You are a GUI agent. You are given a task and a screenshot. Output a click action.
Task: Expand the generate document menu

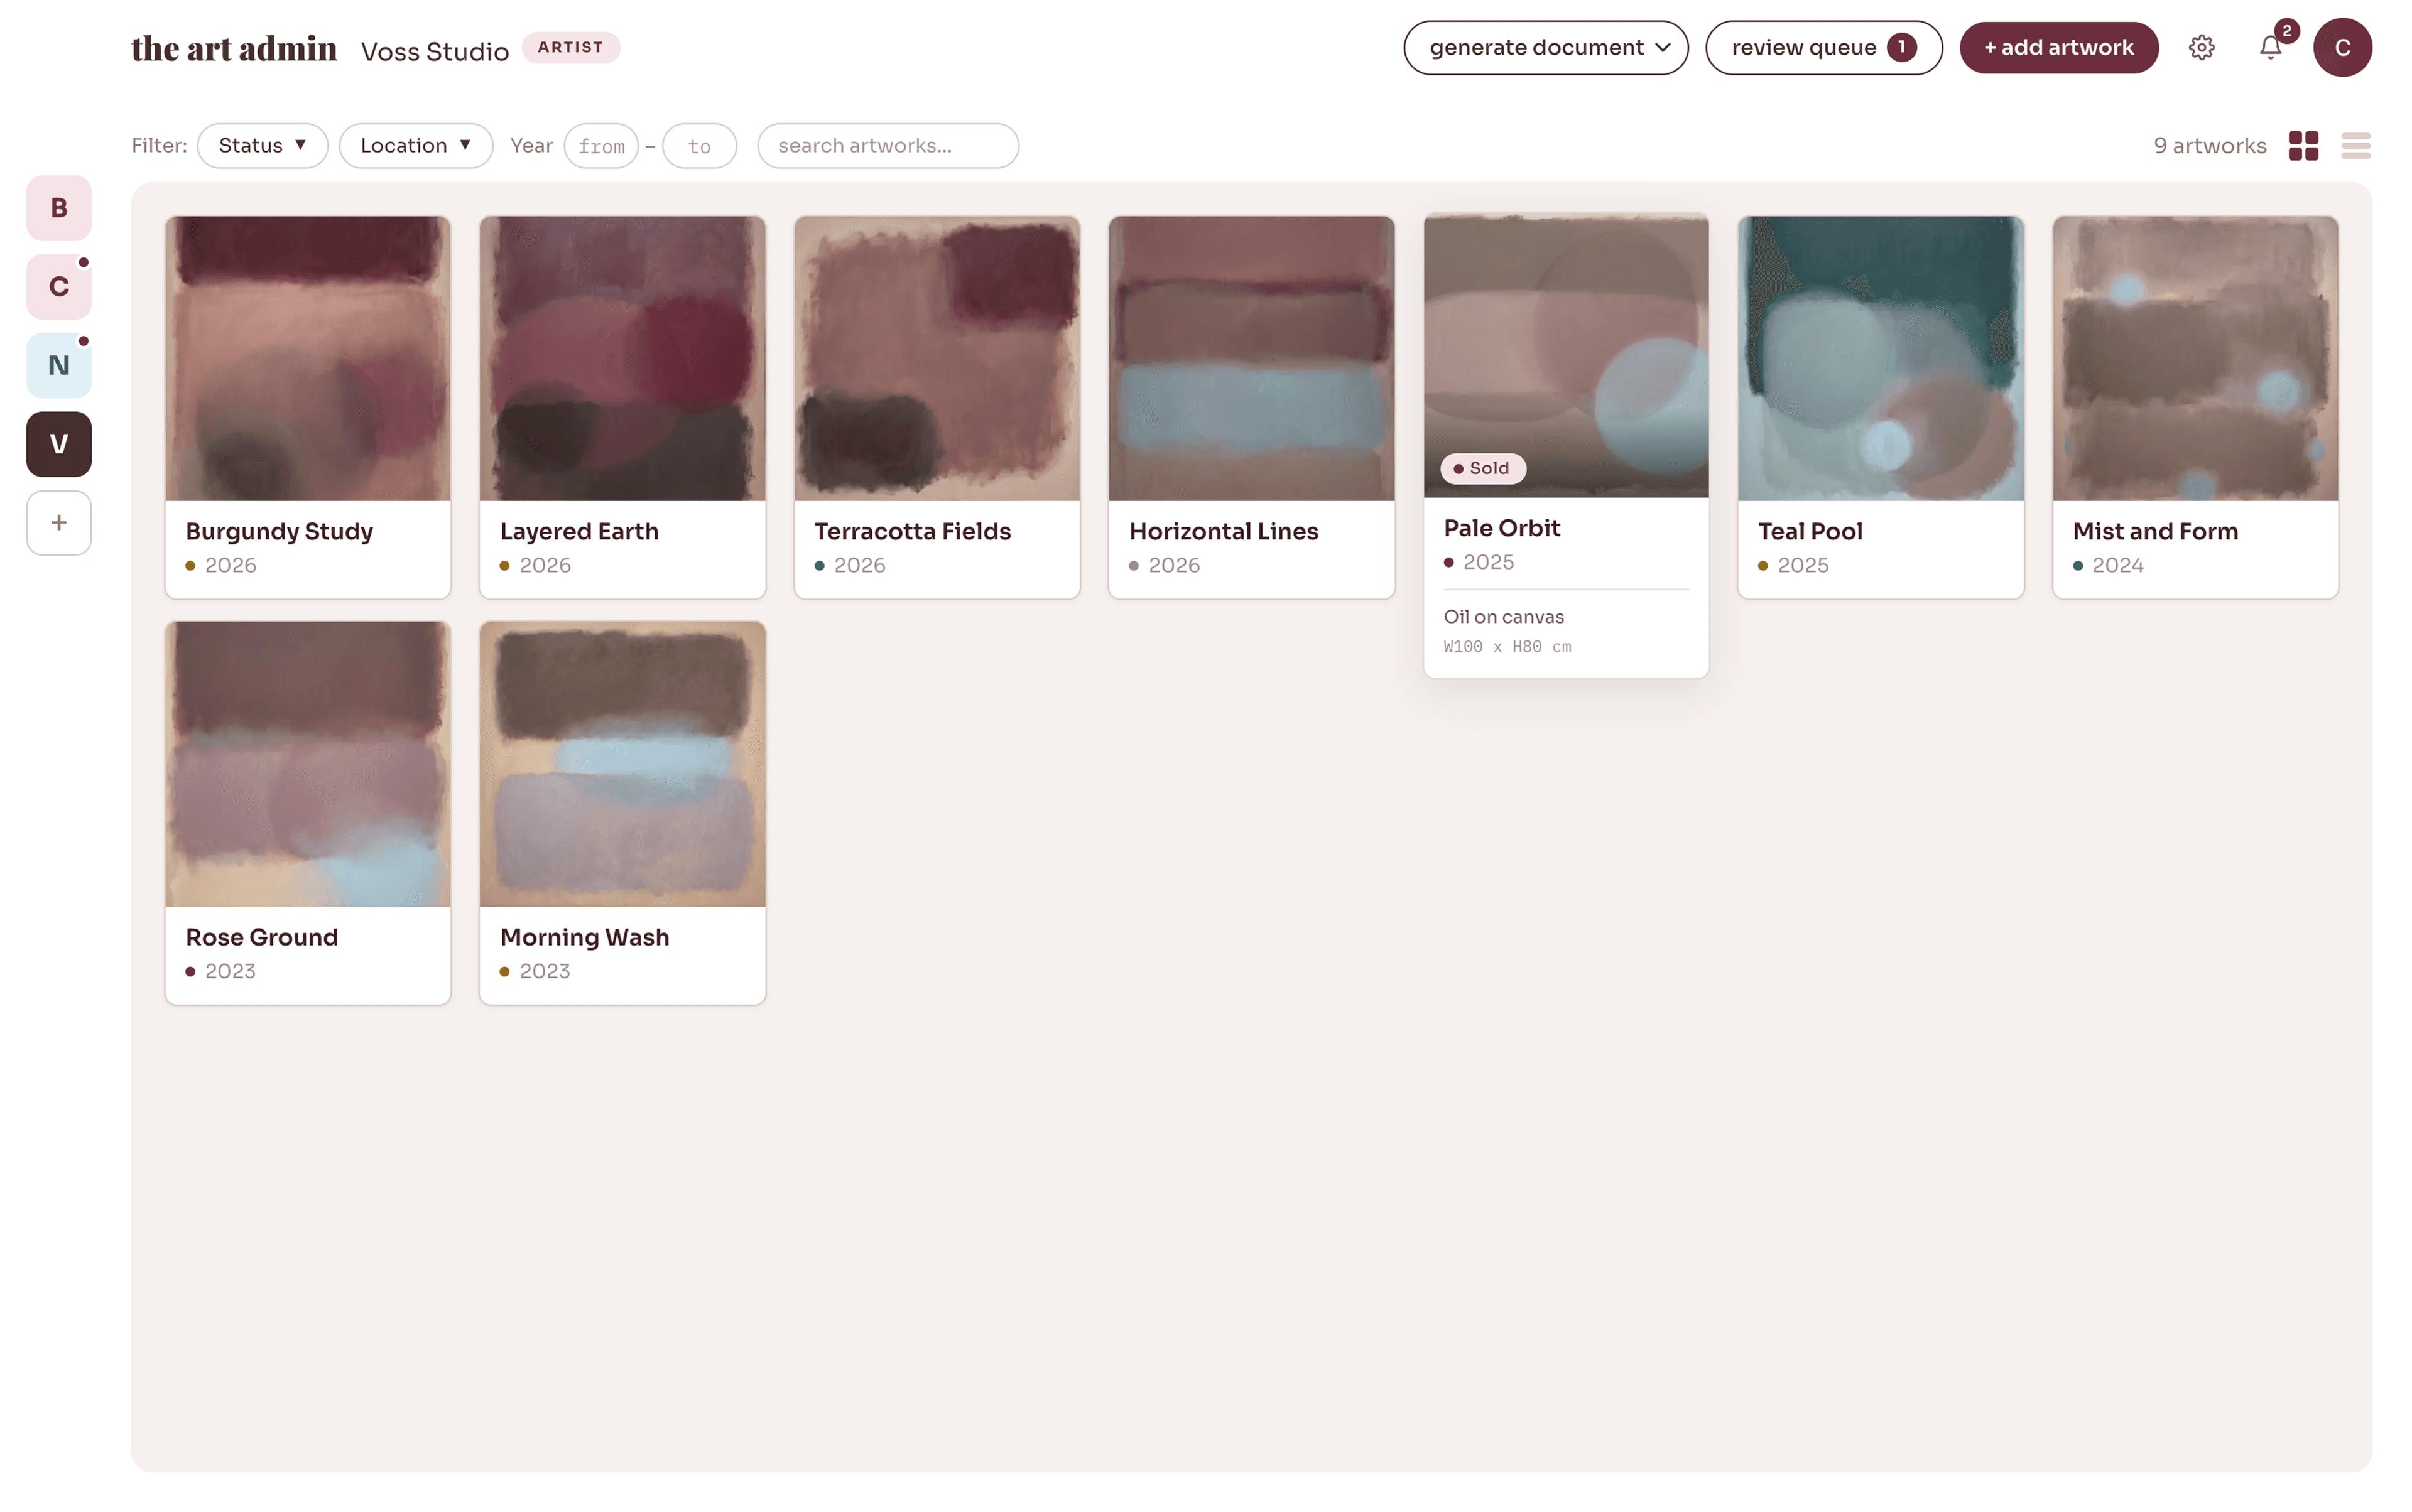pyautogui.click(x=1545, y=47)
